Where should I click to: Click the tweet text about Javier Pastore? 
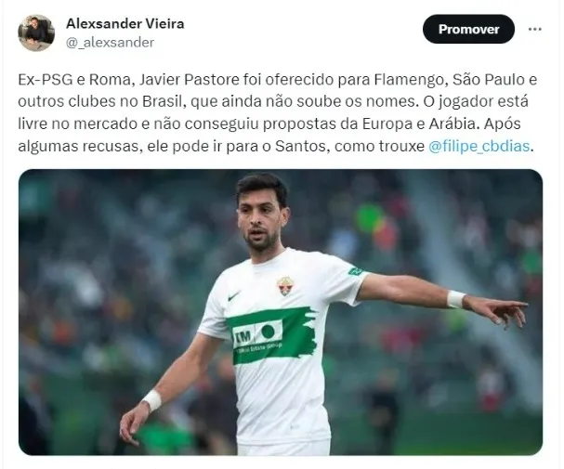tap(278, 112)
